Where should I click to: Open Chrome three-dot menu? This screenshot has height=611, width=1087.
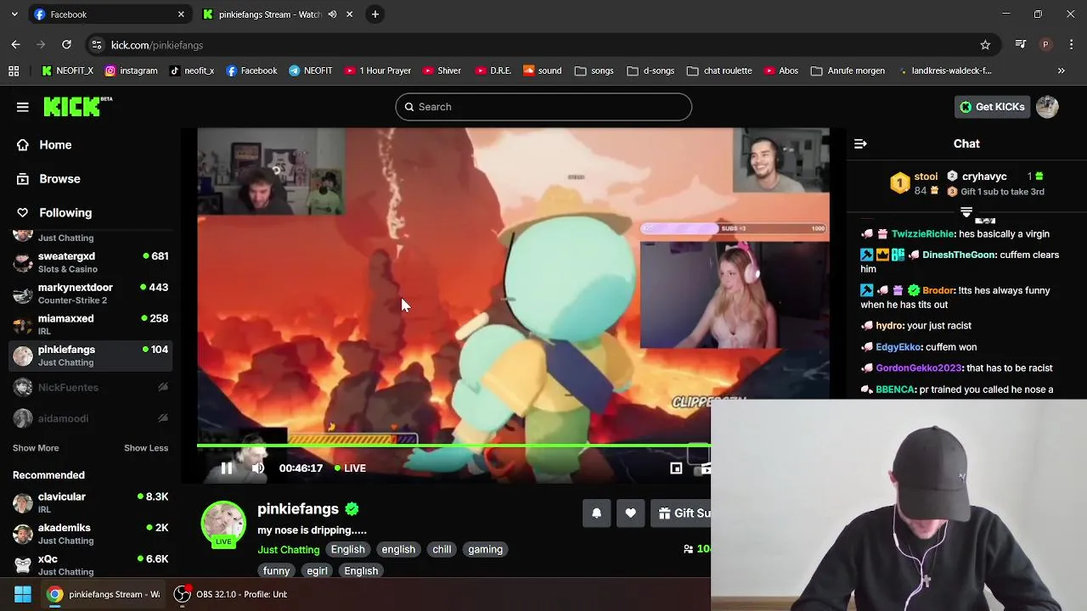pos(1072,45)
